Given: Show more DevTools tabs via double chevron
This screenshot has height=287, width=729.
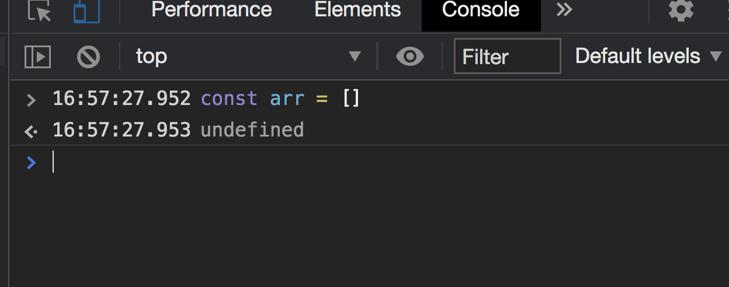Looking at the screenshot, I should [564, 10].
